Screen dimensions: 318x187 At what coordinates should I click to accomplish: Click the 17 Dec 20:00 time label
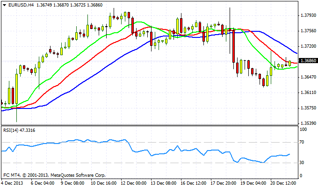click(x=224, y=183)
